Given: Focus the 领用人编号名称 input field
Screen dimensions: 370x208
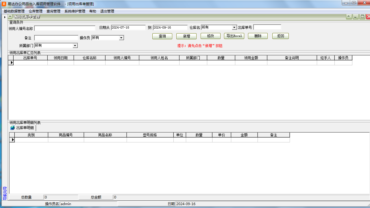Looking at the screenshot, I should (65, 28).
